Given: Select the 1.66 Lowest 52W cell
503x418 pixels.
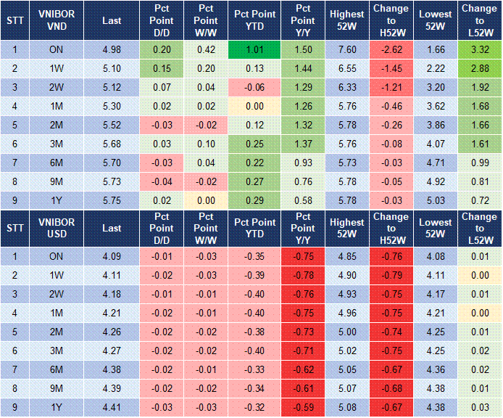Looking at the screenshot, I should 436,49.
